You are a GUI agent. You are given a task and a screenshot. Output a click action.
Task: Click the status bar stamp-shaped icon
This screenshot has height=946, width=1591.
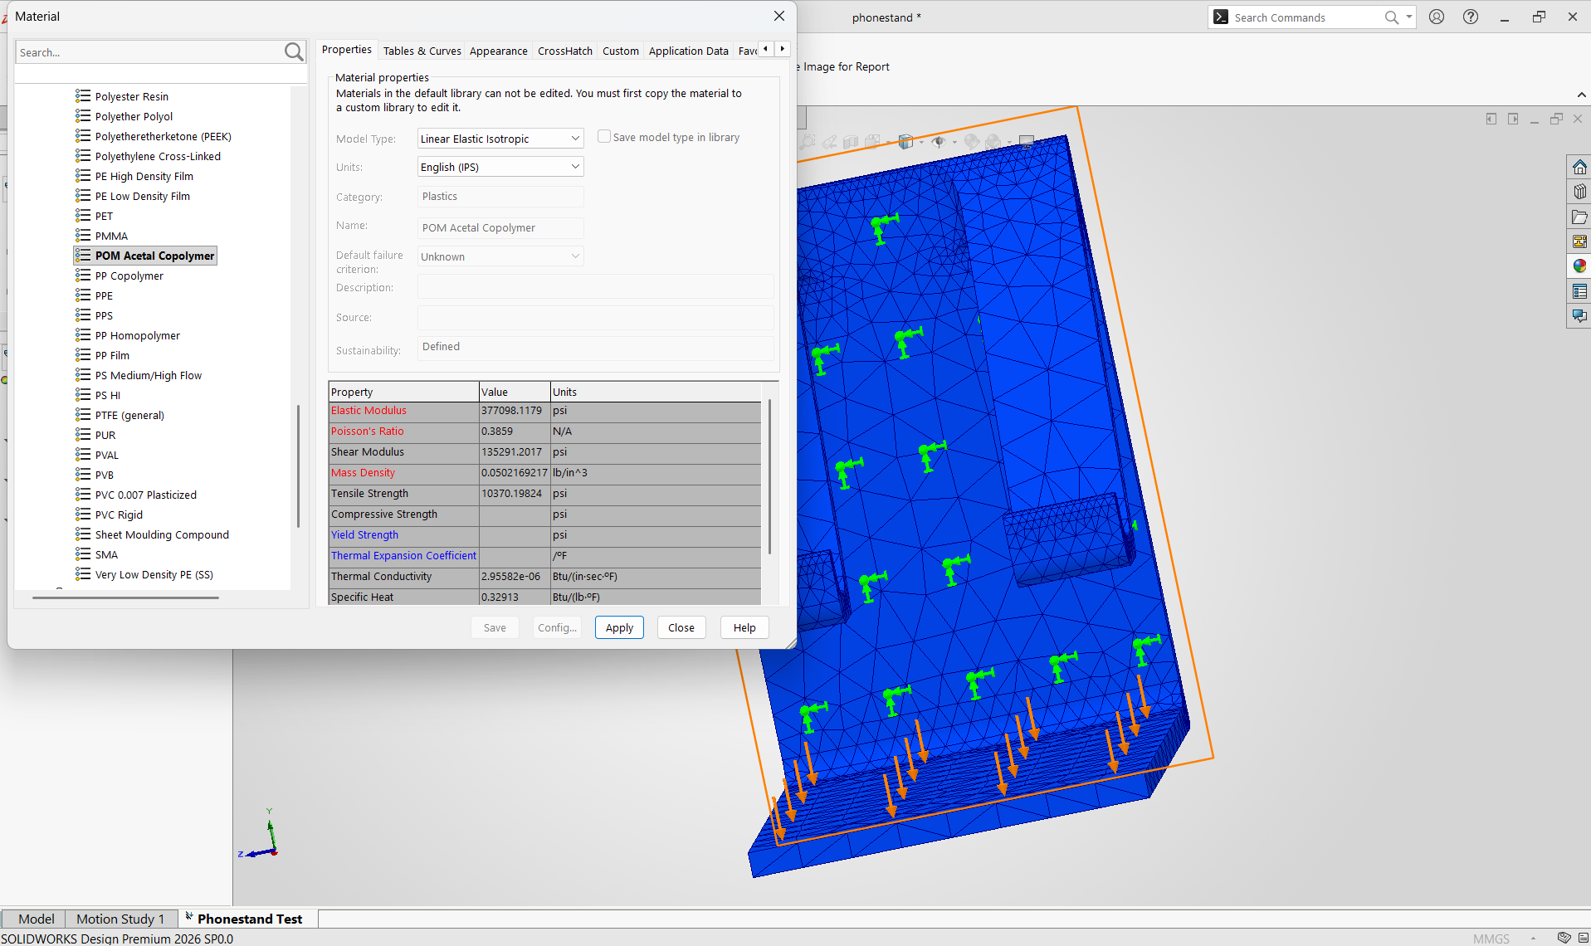1564,938
